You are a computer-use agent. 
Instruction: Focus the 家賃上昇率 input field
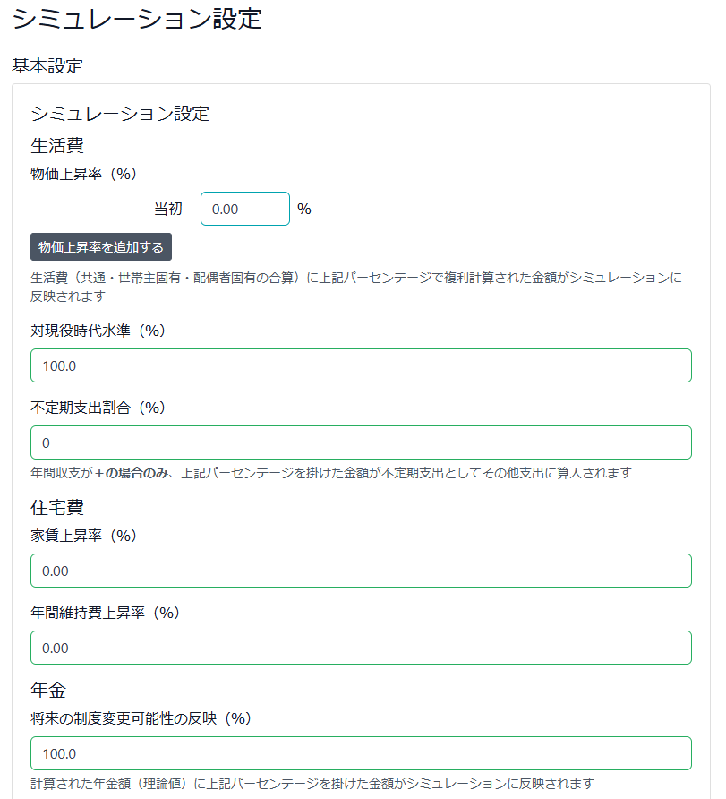tap(358, 570)
